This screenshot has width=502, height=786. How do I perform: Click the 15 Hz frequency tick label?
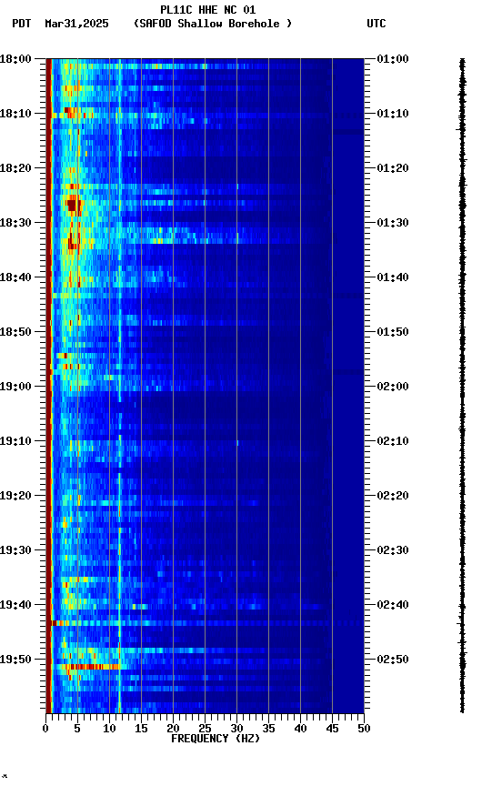click(x=141, y=729)
